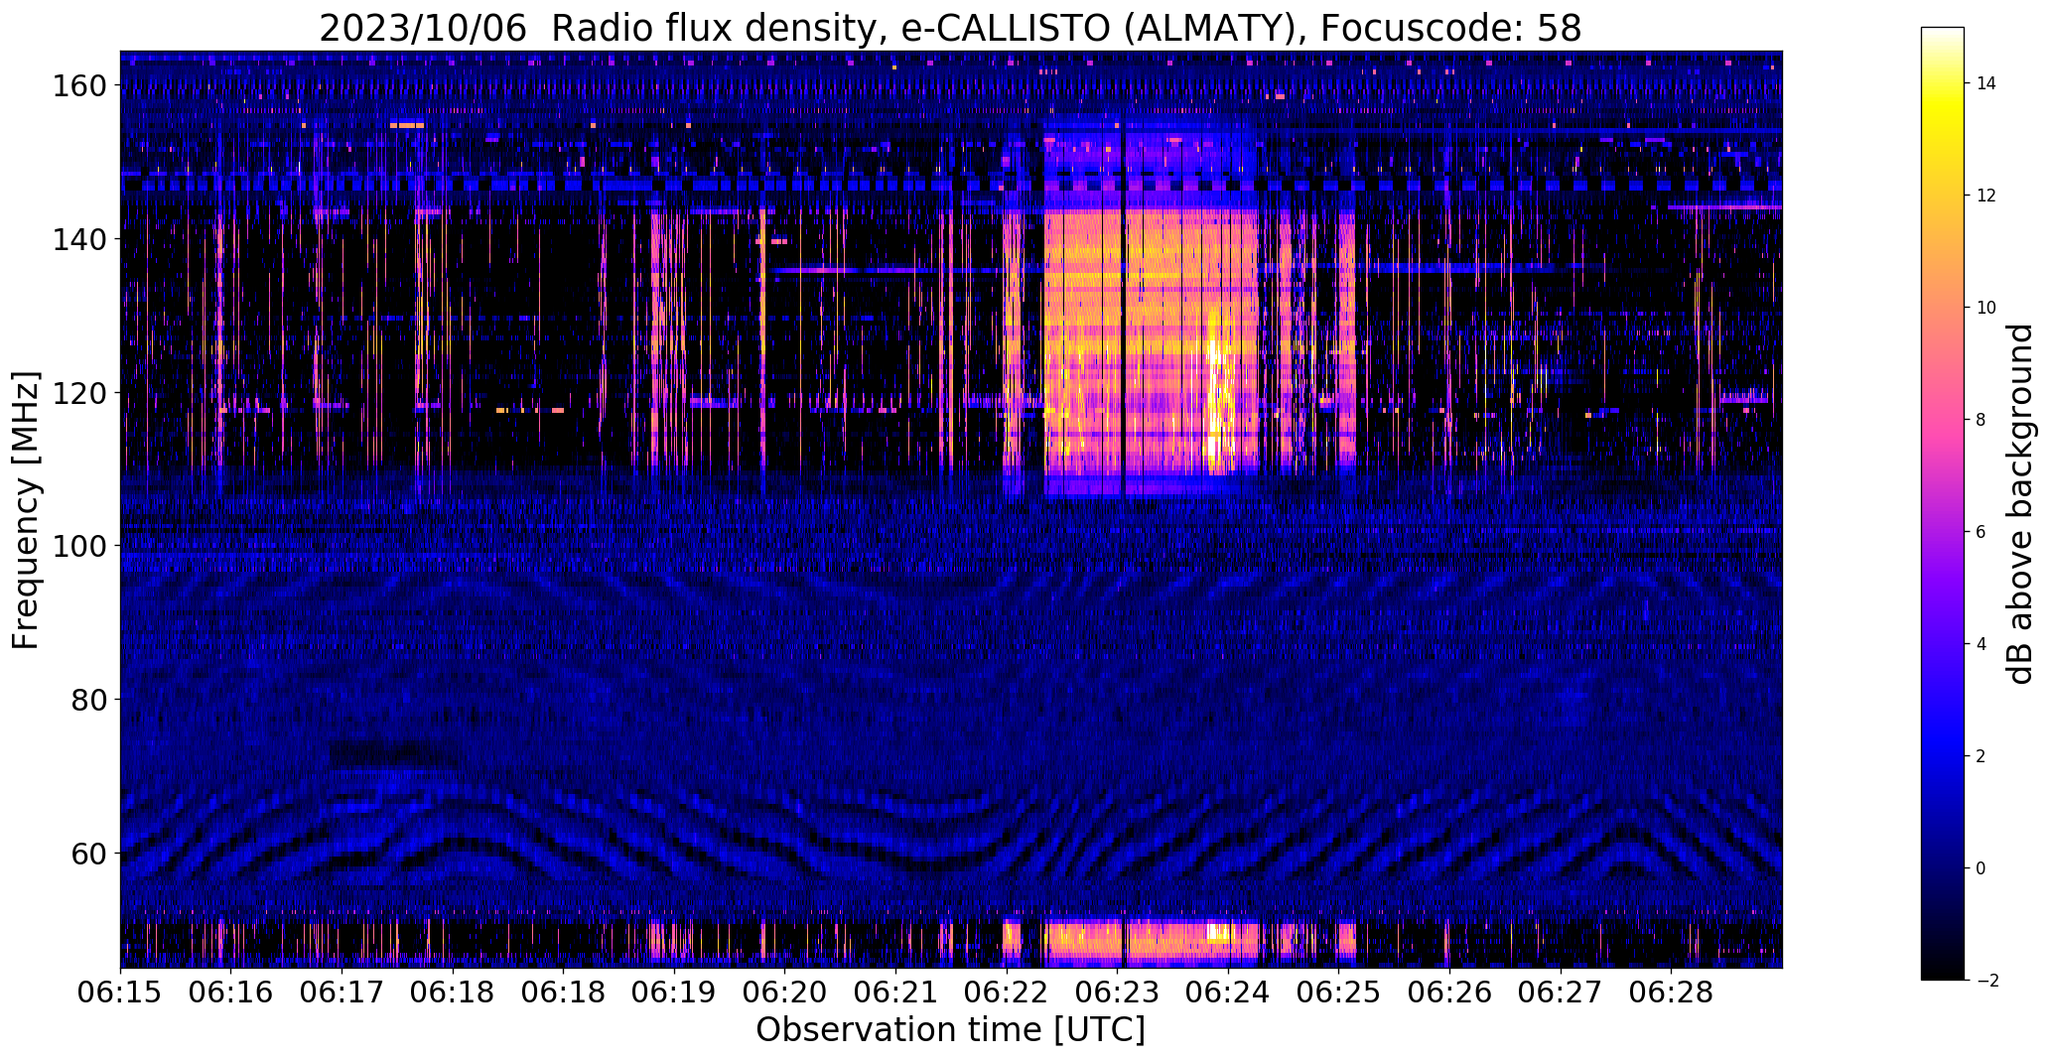The width and height of the screenshot is (2051, 1059).
Task: Click the 120 frequency tick label
Action: point(78,393)
